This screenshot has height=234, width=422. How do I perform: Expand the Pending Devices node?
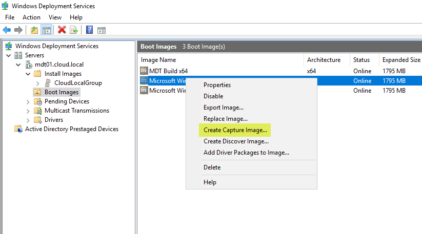point(28,101)
